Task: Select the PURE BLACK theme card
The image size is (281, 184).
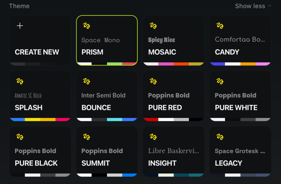Action: coord(40,151)
